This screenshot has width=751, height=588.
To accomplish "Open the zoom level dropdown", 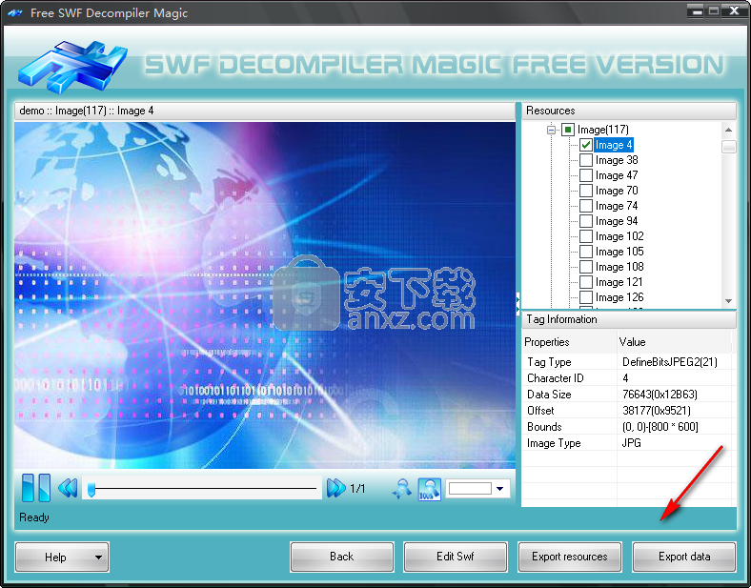I will [500, 489].
